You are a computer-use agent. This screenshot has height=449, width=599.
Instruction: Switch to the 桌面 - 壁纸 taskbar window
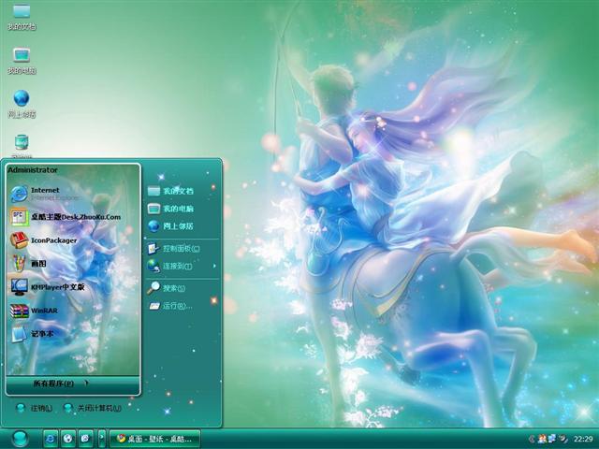tap(155, 438)
